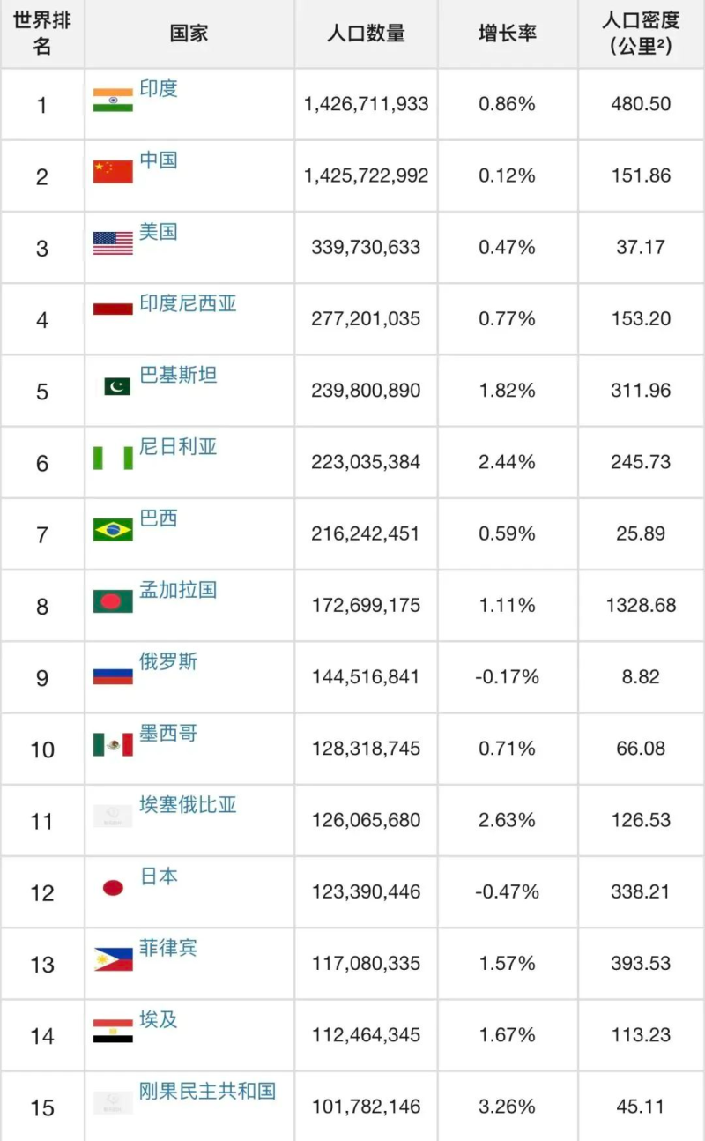Image resolution: width=705 pixels, height=1141 pixels.
Task: Open the 埃塞俄比亚 country link
Action: [188, 804]
